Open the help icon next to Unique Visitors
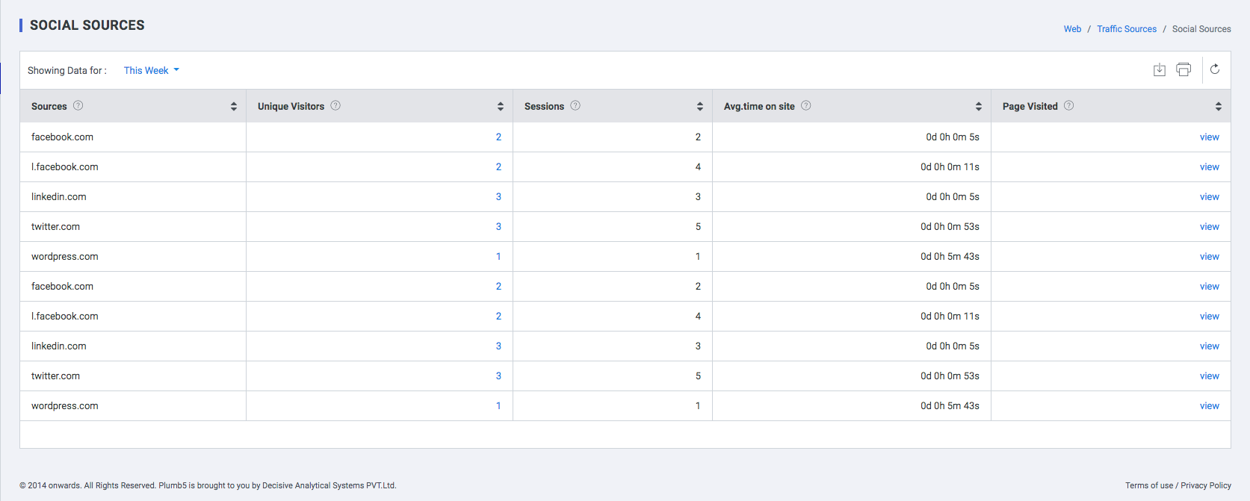The image size is (1250, 501). tap(335, 105)
